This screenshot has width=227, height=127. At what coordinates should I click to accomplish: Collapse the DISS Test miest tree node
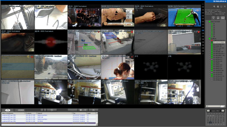207,22
